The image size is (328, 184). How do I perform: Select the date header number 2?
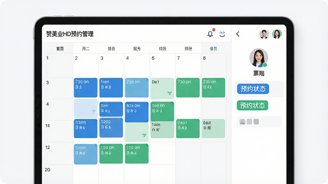click(76, 58)
